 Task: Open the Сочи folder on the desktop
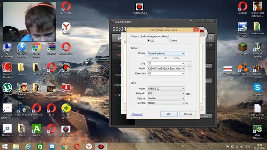[36, 89]
